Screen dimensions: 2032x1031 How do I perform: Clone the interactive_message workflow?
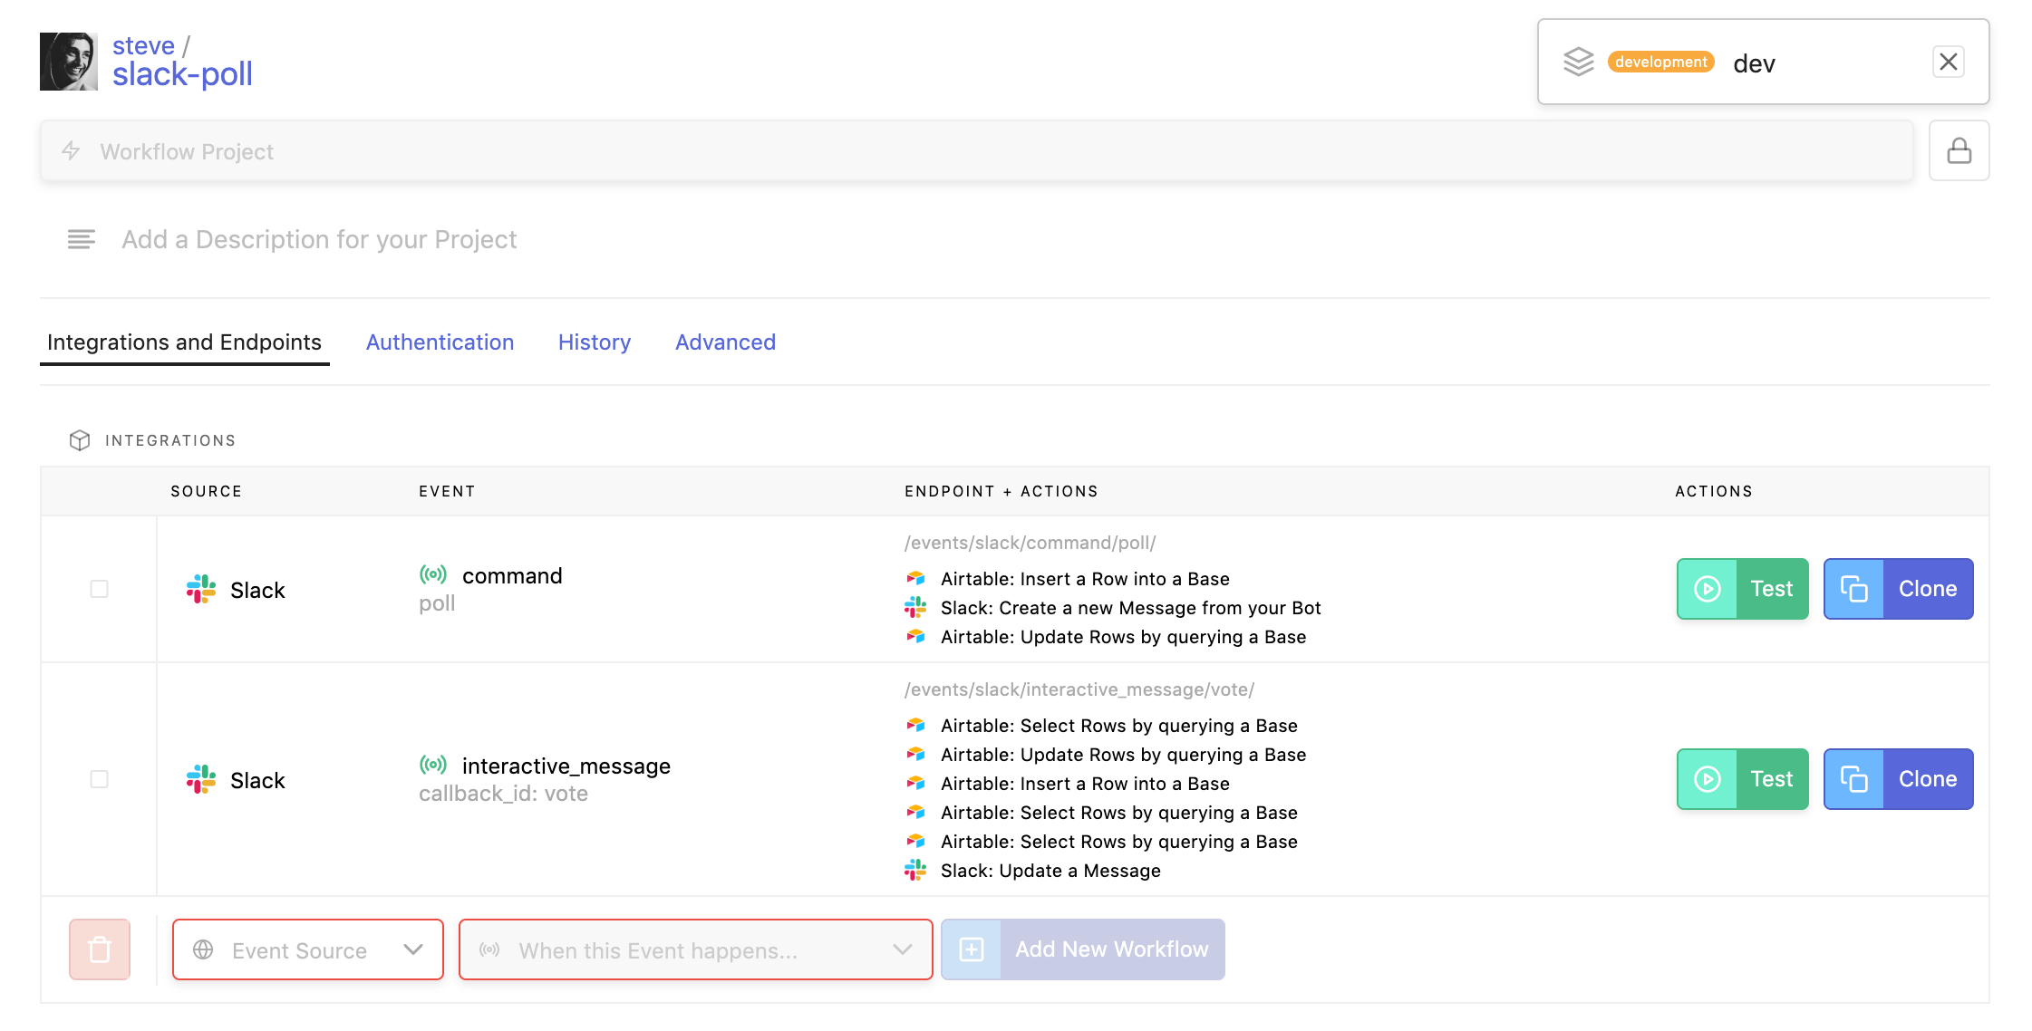tap(1898, 778)
